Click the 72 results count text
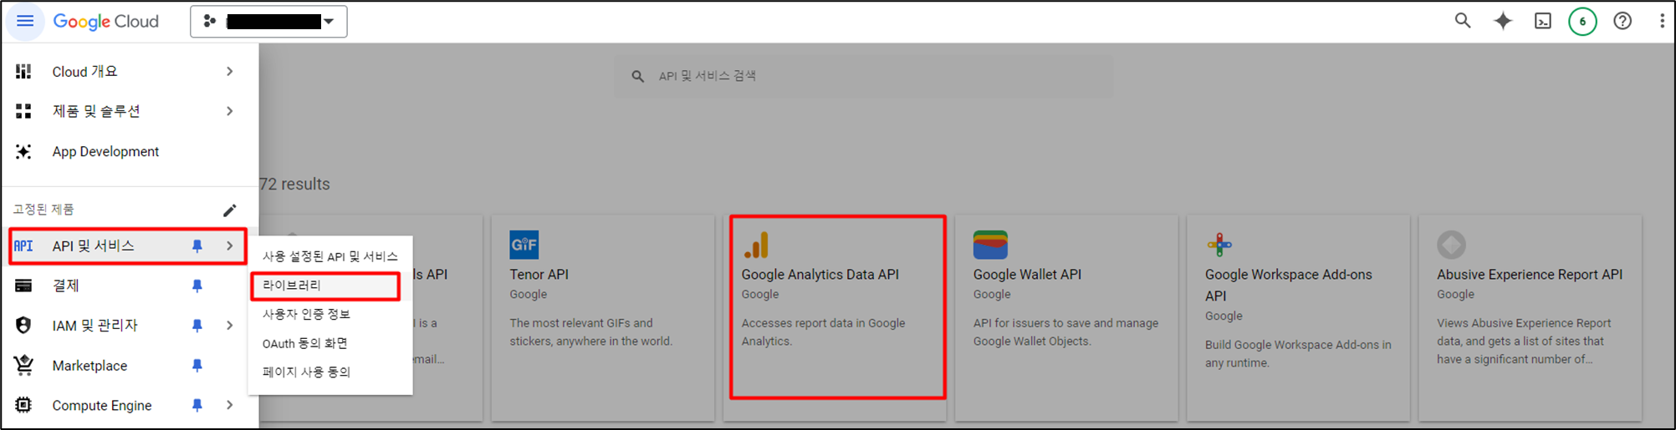The width and height of the screenshot is (1676, 430). (295, 185)
